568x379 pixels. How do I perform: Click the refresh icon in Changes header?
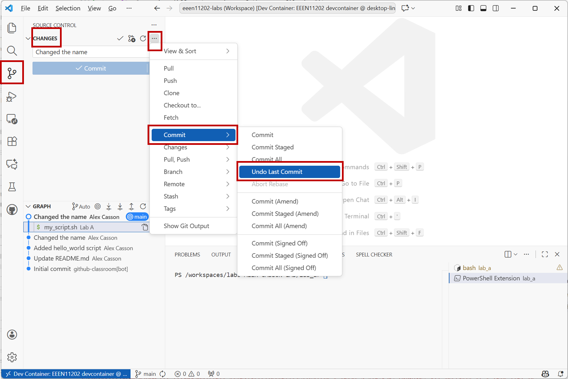tap(143, 38)
